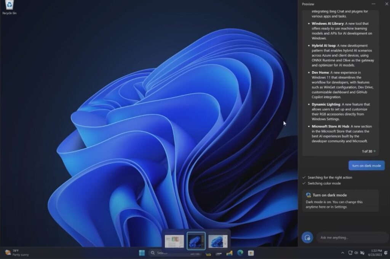Click the 'Microsoft Store AI Hub' heading

coord(330,126)
